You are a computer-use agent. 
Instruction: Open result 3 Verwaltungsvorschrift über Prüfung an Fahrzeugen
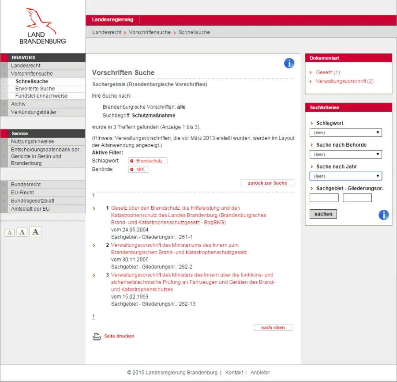point(193,282)
